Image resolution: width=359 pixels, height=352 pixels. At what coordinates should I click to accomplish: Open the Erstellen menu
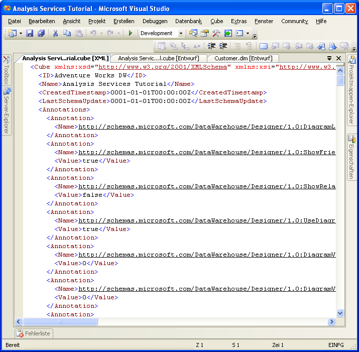click(x=124, y=21)
